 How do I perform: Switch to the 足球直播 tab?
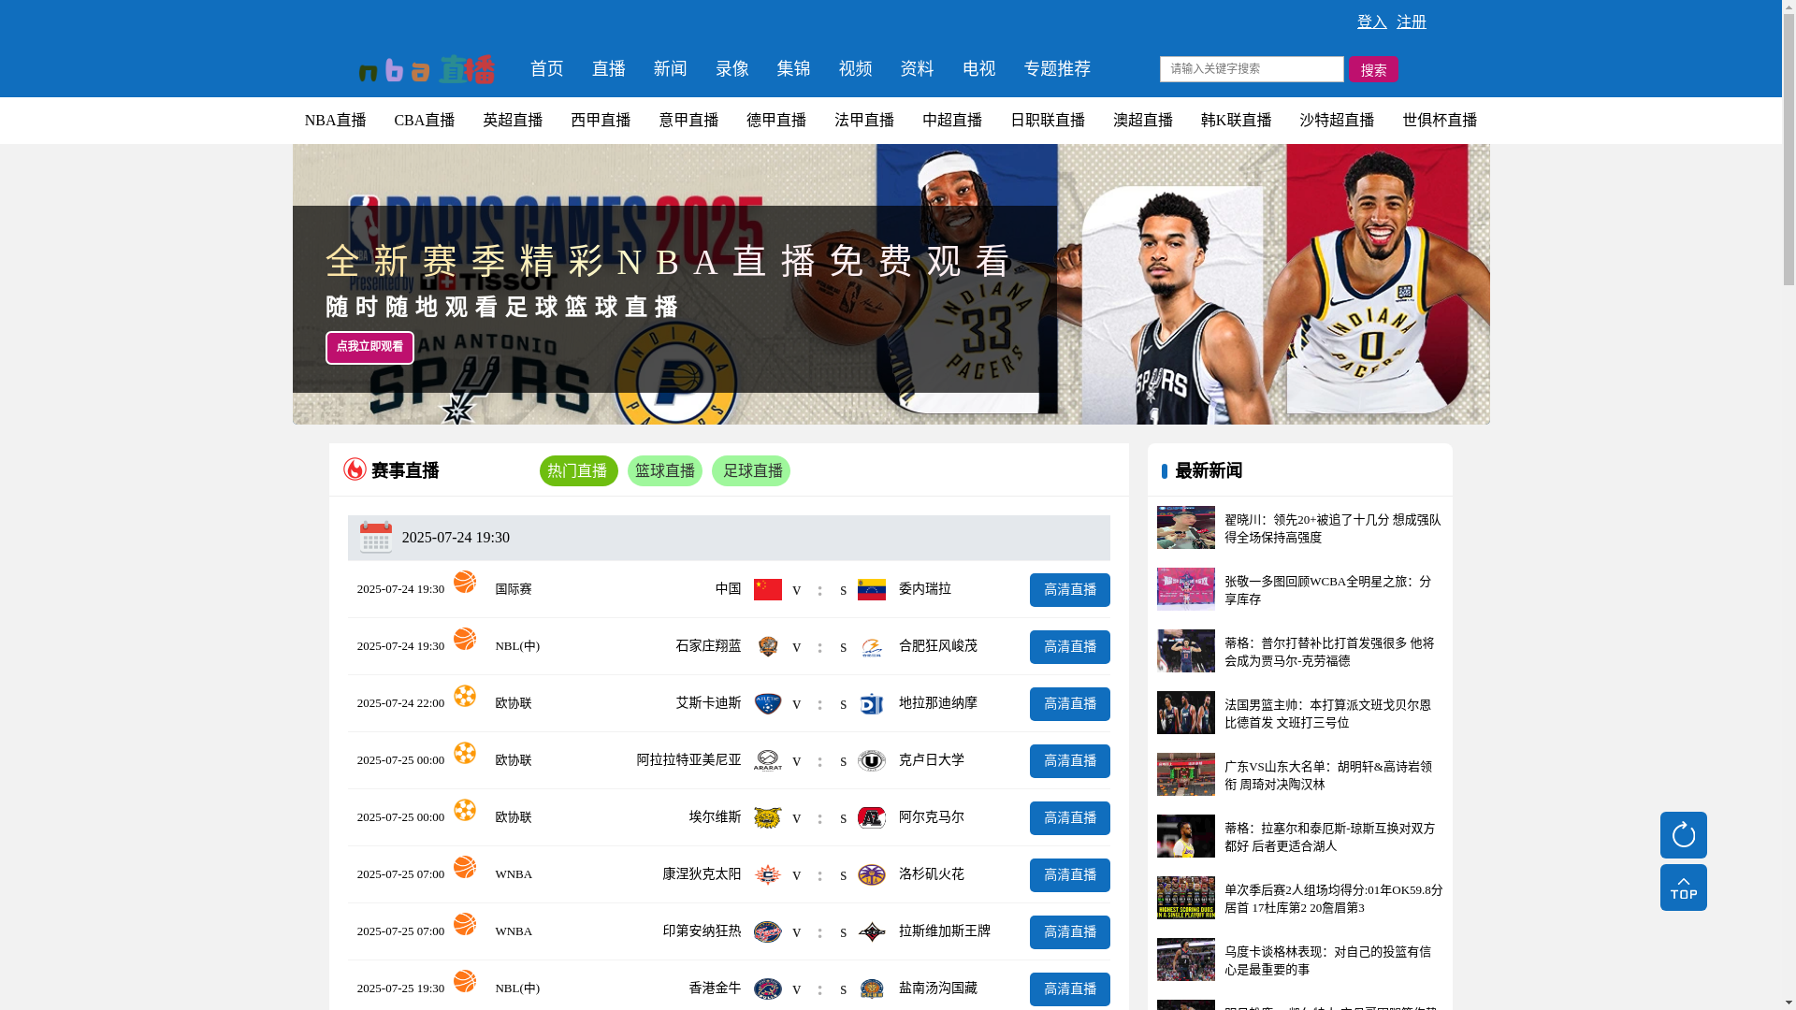[750, 470]
